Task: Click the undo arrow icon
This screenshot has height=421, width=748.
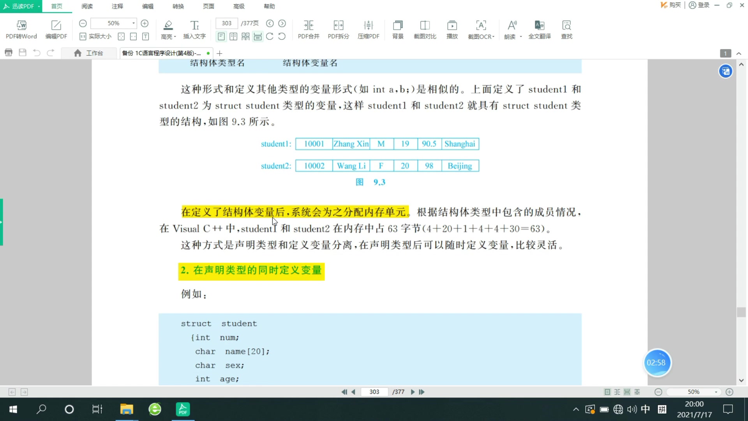Action: click(37, 53)
